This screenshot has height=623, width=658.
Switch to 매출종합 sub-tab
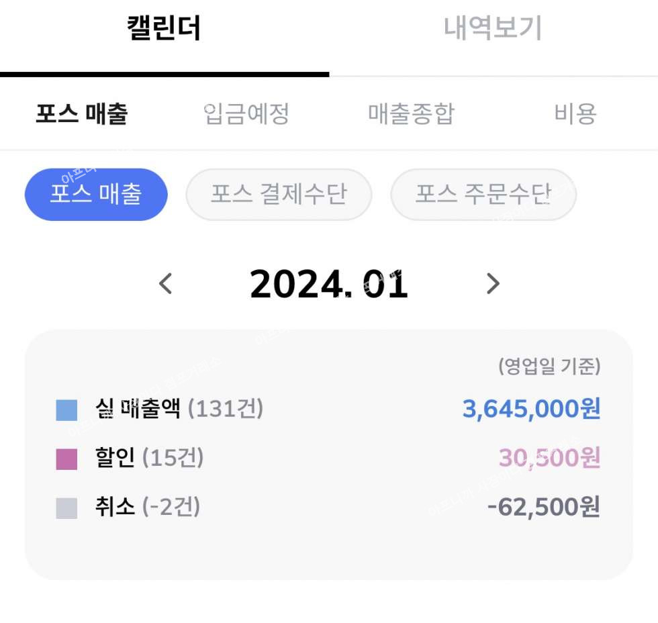coord(411,113)
